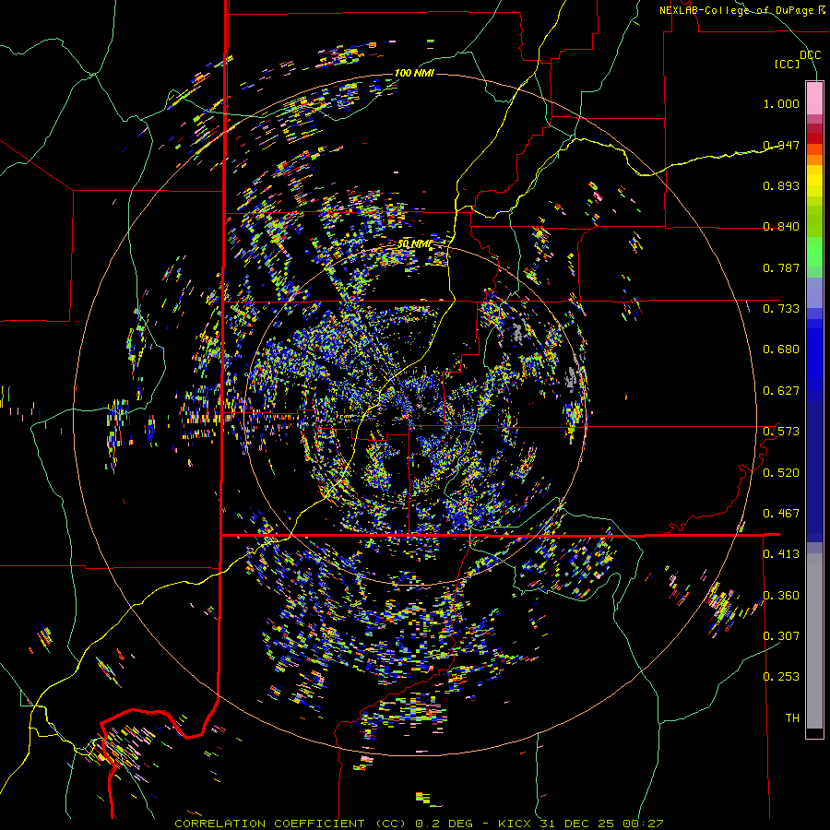
Task: Pick the pink band at top of color scale
Action: (x=814, y=98)
